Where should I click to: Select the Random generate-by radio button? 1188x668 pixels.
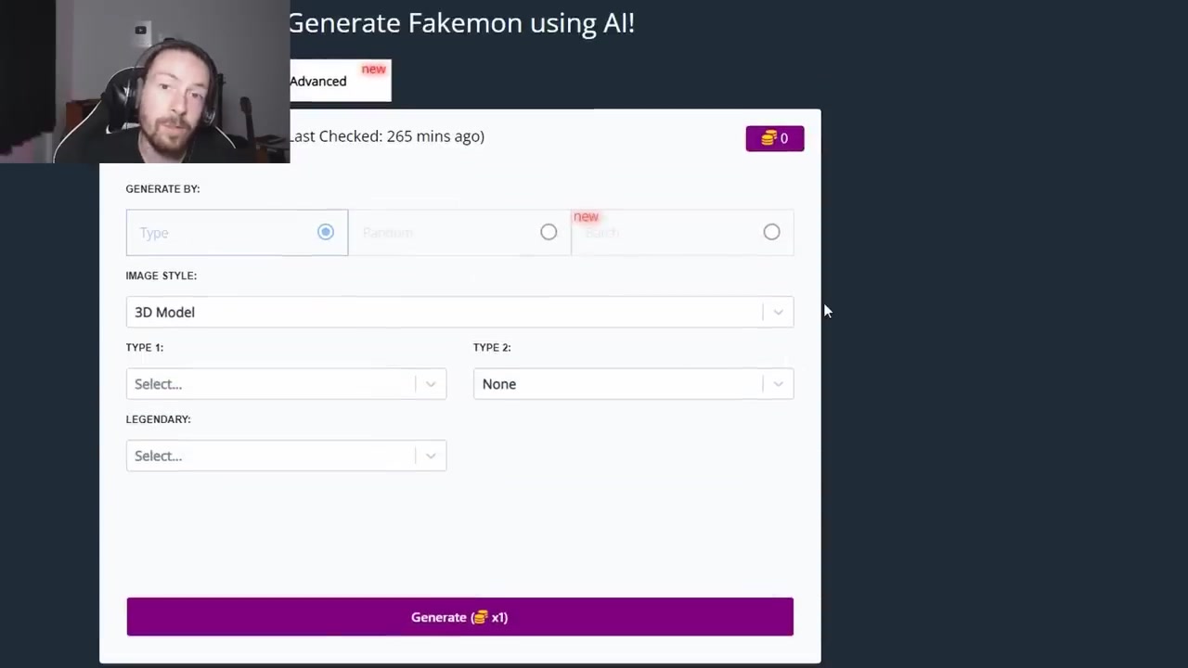pos(549,232)
